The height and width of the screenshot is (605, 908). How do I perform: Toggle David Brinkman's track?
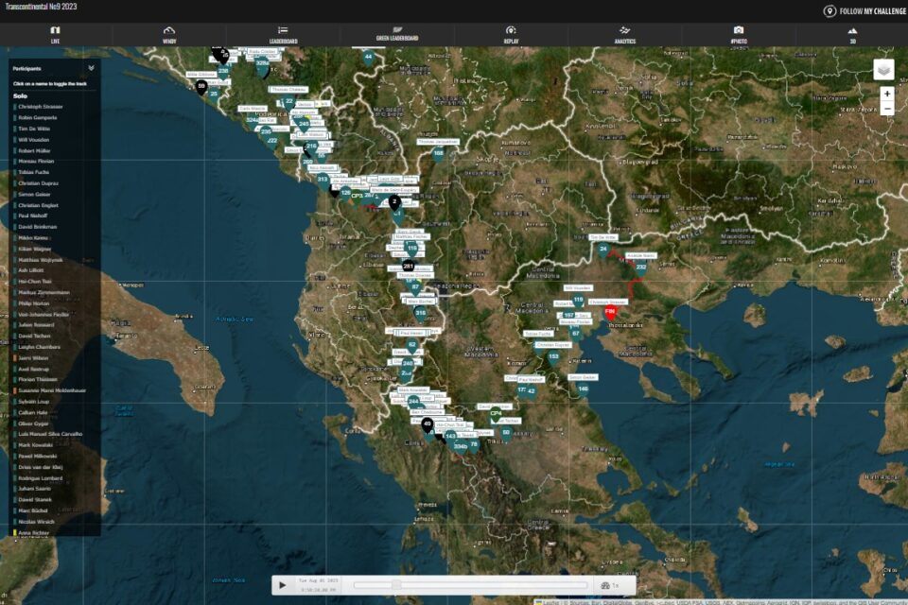[x=37, y=227]
